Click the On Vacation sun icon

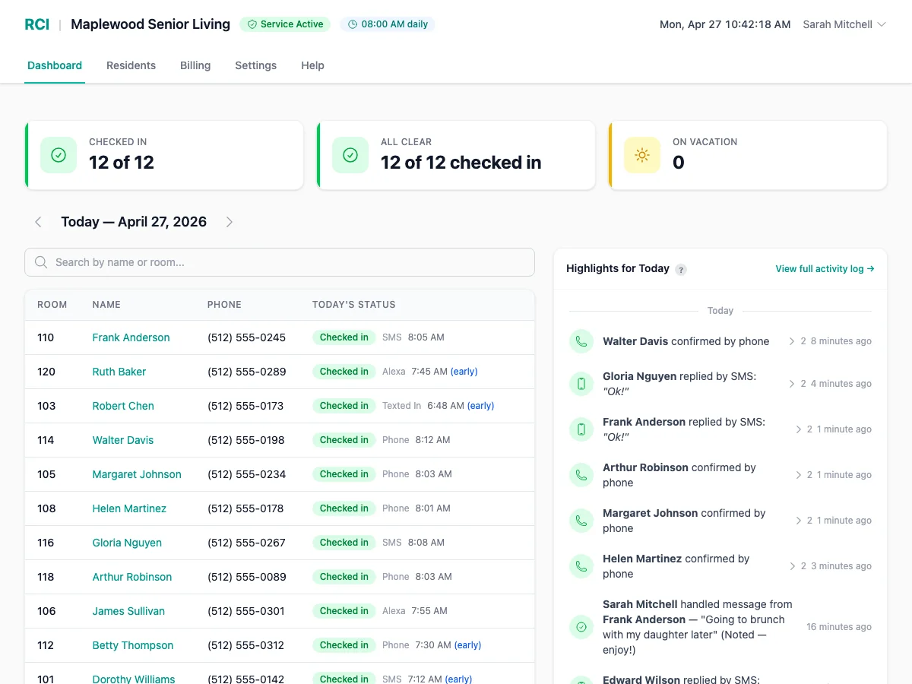click(642, 155)
